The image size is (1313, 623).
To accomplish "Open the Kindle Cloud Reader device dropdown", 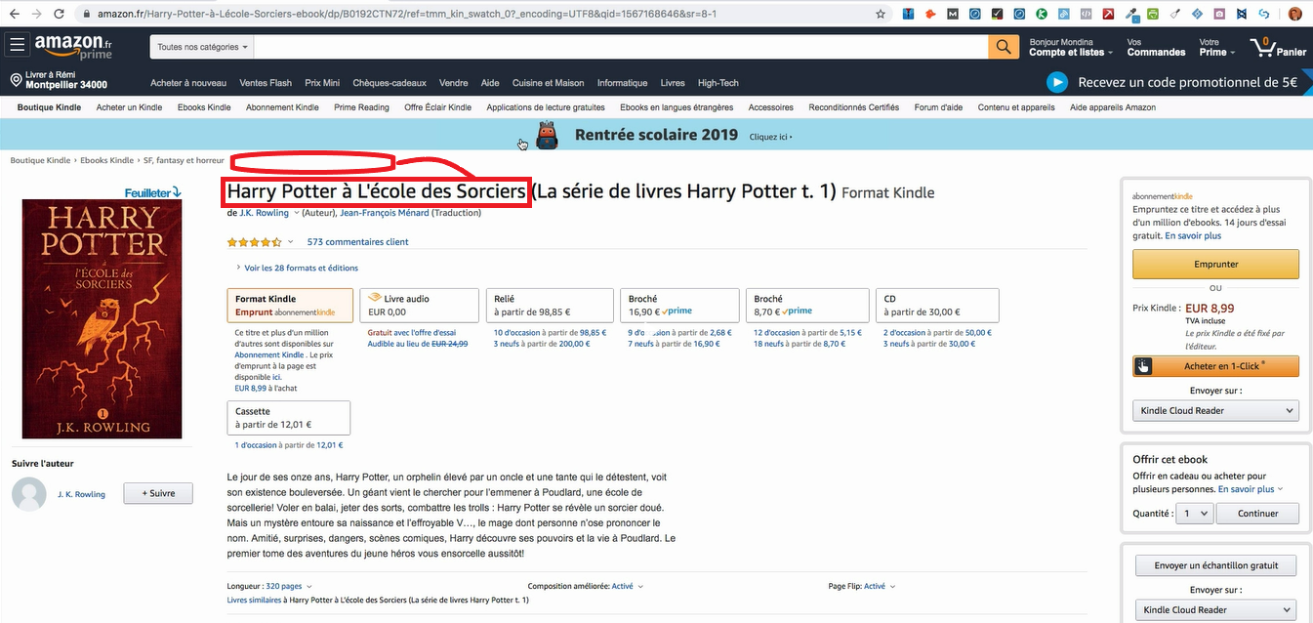I will tap(1215, 411).
